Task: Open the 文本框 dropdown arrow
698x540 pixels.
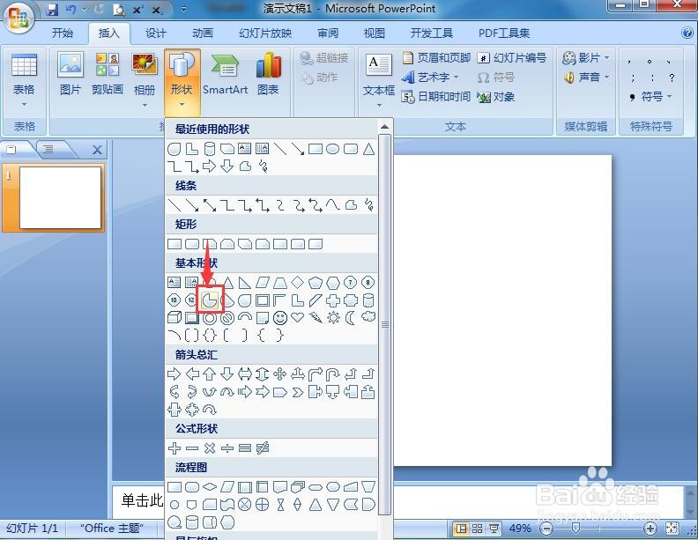Action: point(379,106)
